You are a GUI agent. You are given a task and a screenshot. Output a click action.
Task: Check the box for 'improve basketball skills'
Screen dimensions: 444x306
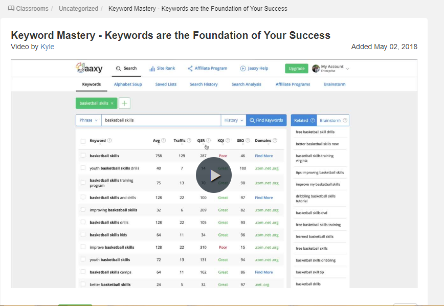tap(83, 247)
